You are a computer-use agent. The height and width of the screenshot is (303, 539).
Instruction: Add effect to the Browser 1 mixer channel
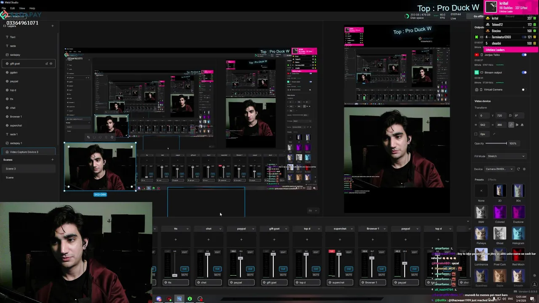373,239
